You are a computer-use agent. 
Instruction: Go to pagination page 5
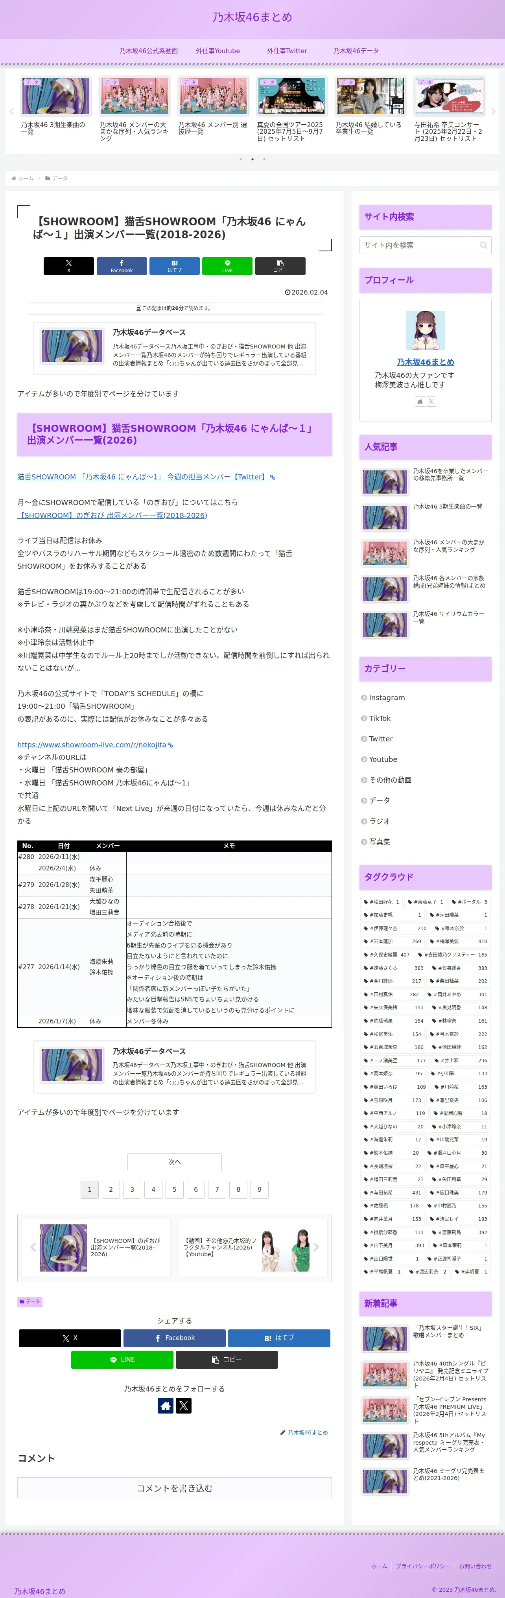coord(174,1189)
